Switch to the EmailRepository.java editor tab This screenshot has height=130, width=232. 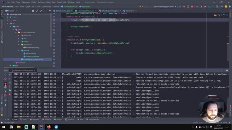110,11
